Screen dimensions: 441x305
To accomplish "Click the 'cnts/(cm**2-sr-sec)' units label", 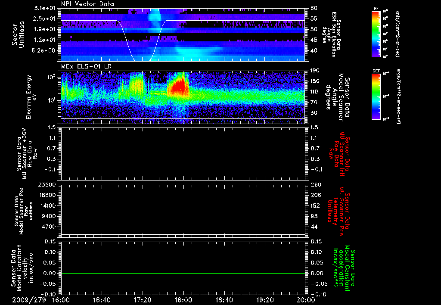I will tap(398, 34).
